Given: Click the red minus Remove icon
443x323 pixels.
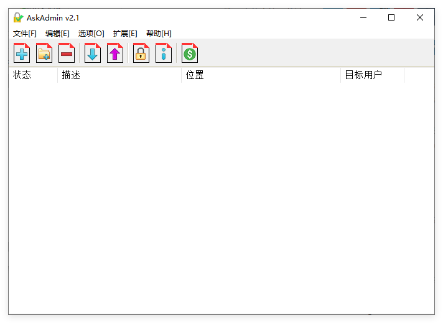Looking at the screenshot, I should pyautogui.click(x=67, y=53).
